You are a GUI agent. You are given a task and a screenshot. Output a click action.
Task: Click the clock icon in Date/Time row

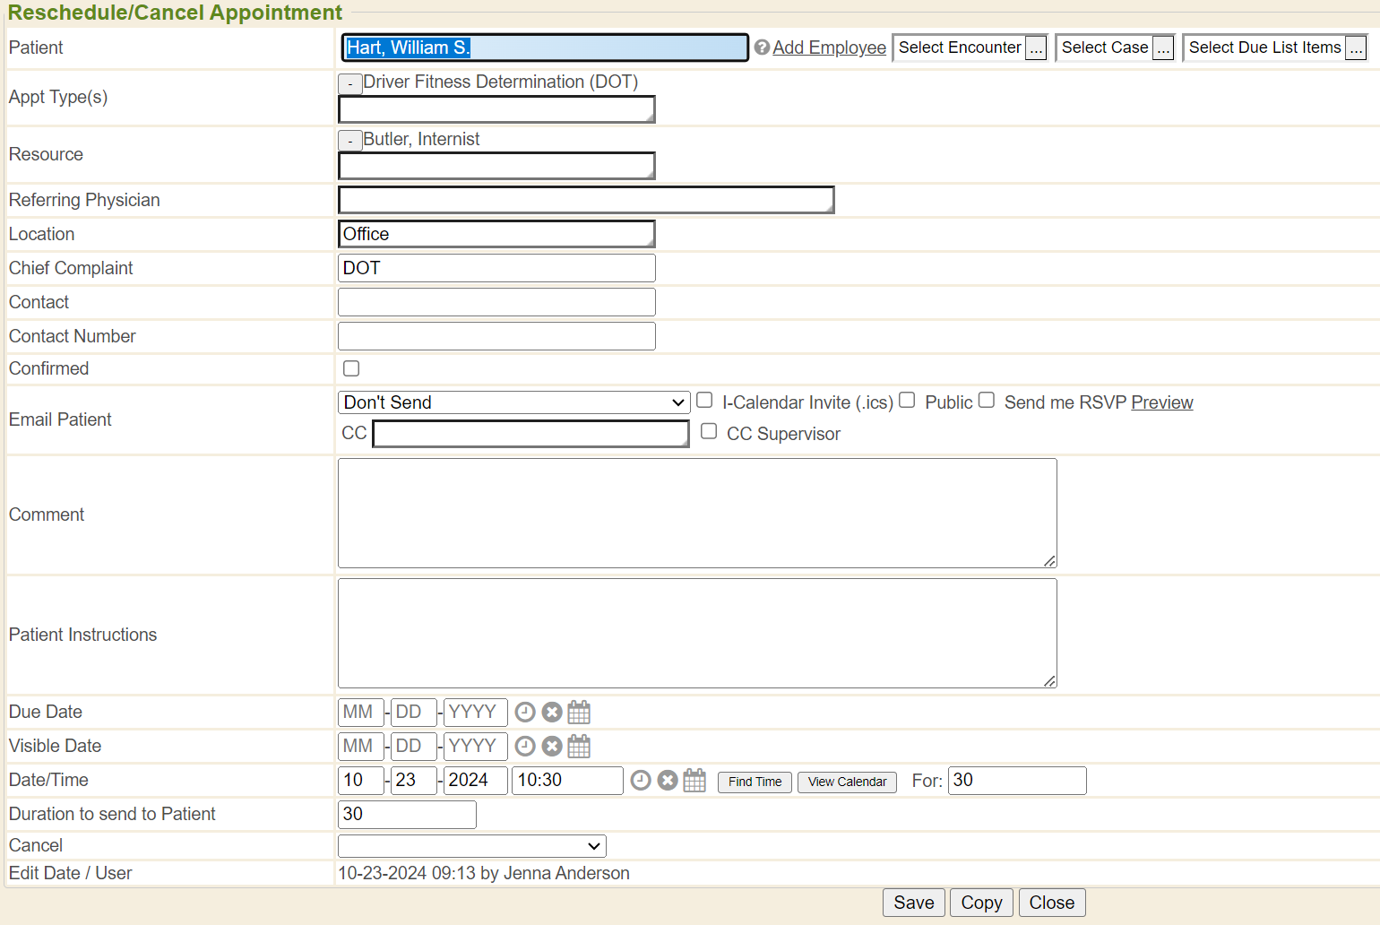click(x=641, y=781)
